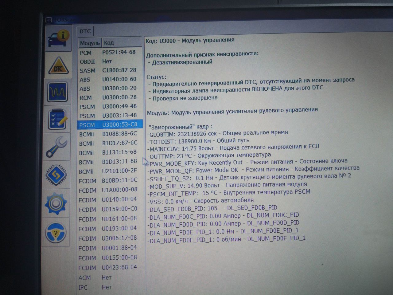This screenshot has height=295, width=393.
Task: Click the MOD_SUP_V 14.90 Вольт line
Action: (x=227, y=185)
